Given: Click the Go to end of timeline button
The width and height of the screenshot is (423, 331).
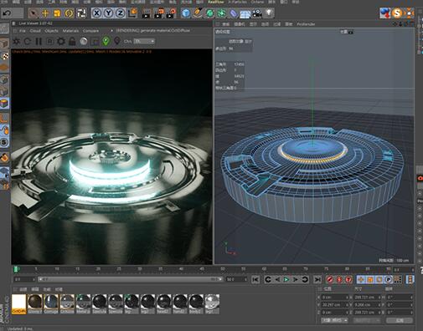Looking at the screenshot, I should tap(317, 279).
